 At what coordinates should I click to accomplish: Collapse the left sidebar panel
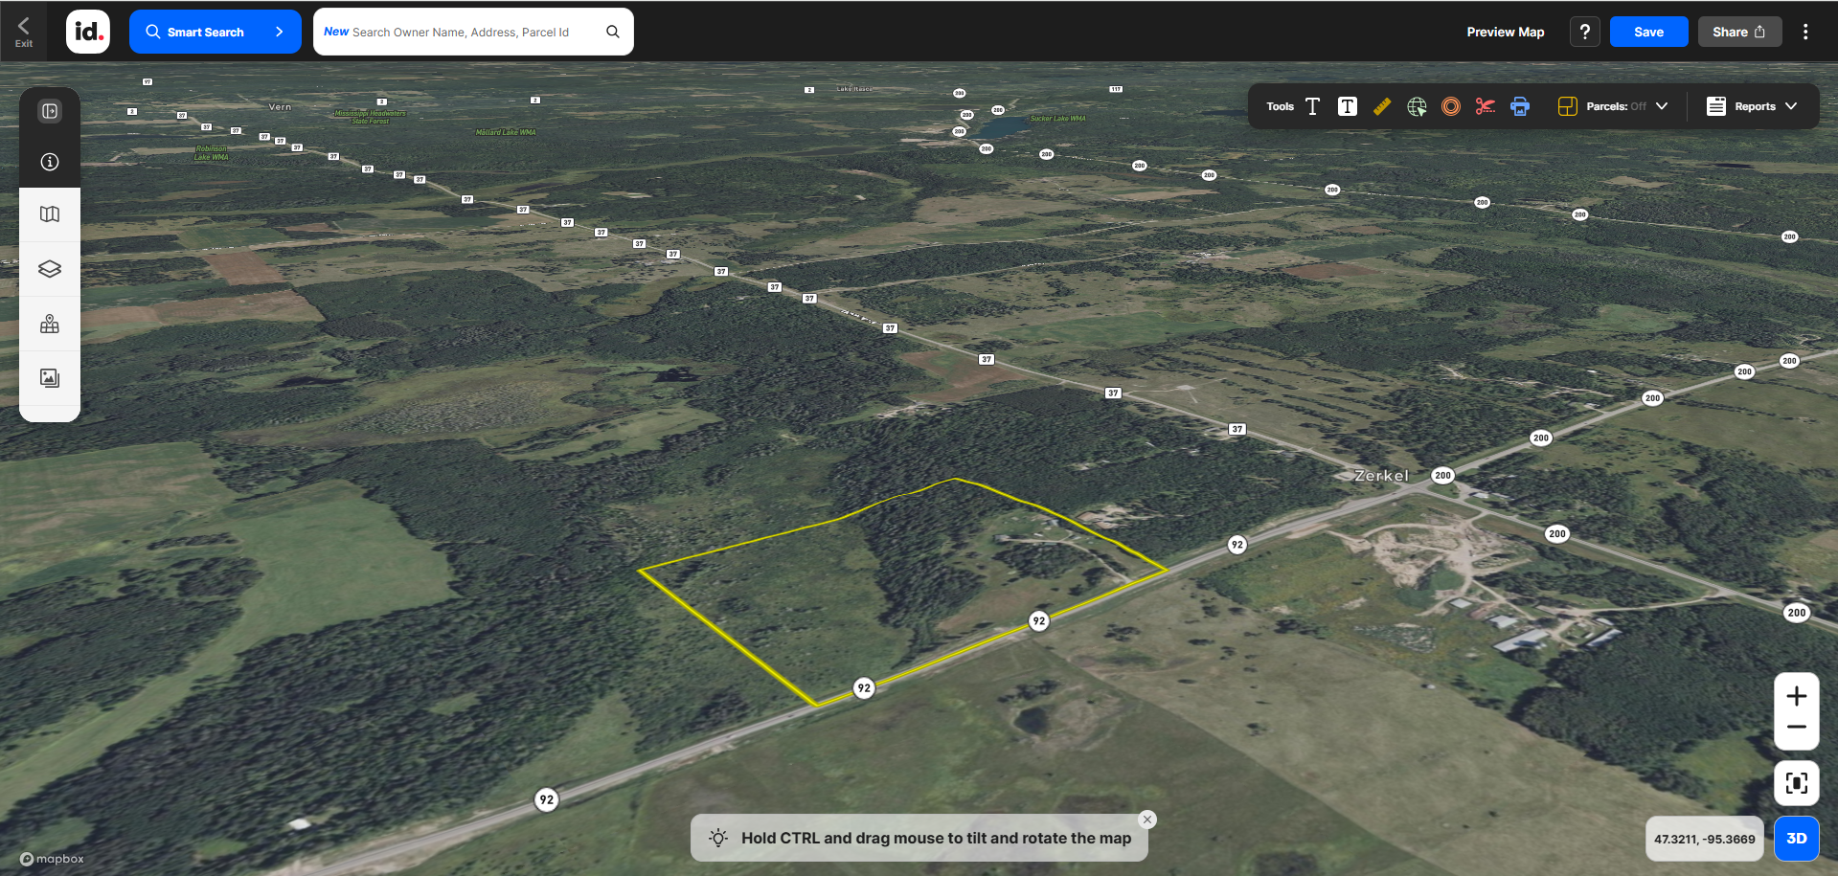click(49, 110)
